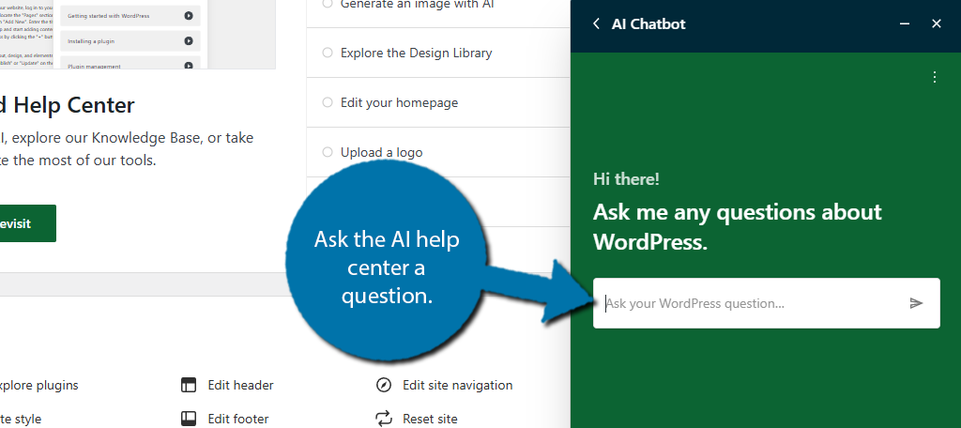Send the WordPress question with arrow icon

(916, 303)
